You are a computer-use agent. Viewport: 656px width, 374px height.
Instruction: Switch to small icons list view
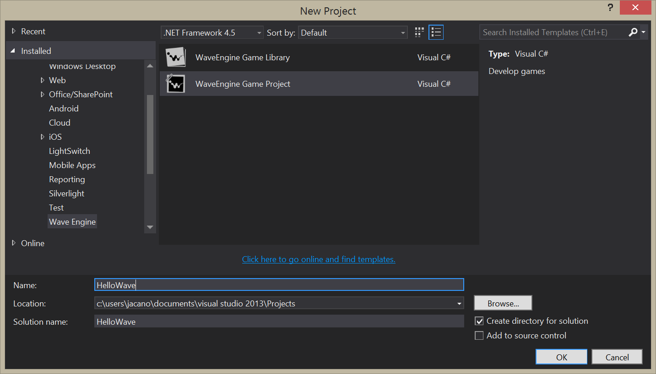point(436,32)
